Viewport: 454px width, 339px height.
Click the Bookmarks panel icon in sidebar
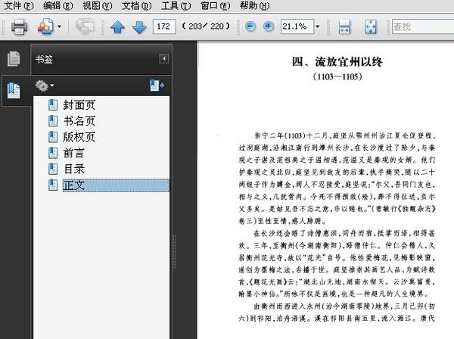[x=14, y=90]
